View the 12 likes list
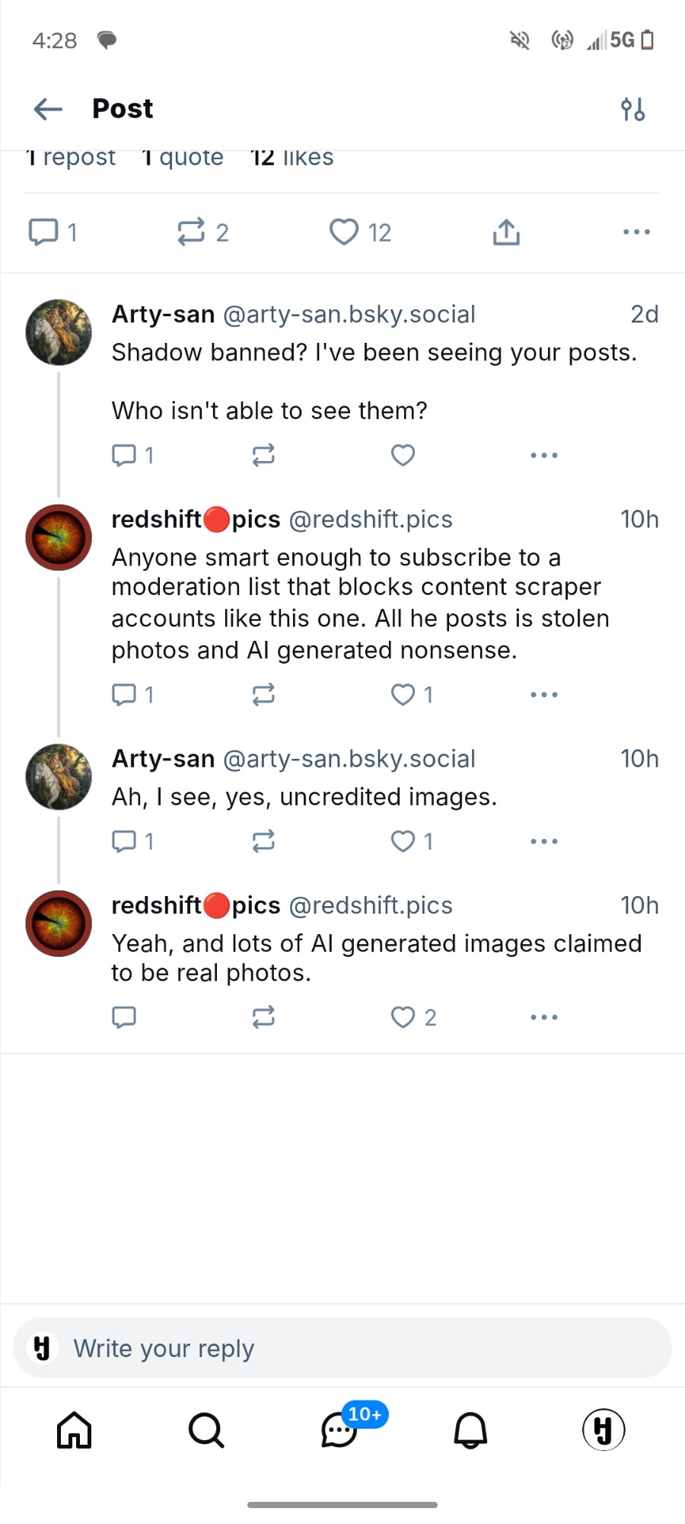The width and height of the screenshot is (685, 1524). (x=292, y=157)
